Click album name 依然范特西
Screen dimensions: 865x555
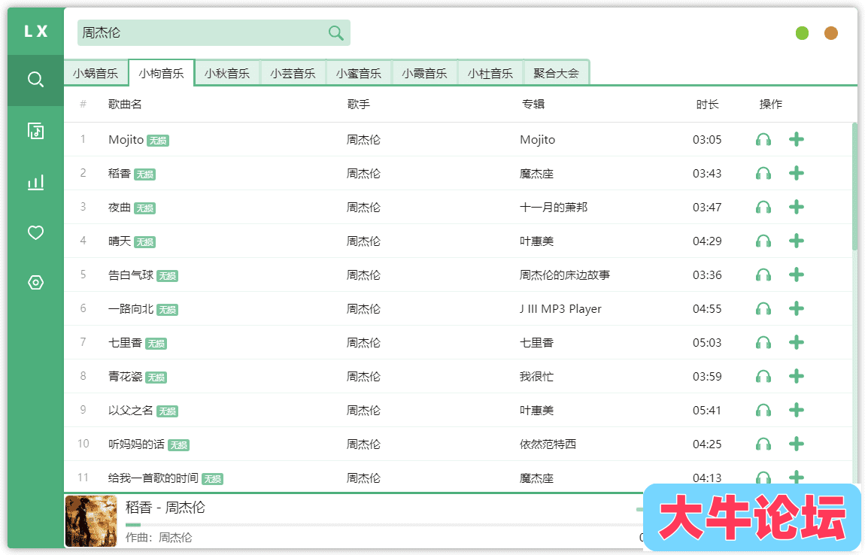(x=548, y=444)
